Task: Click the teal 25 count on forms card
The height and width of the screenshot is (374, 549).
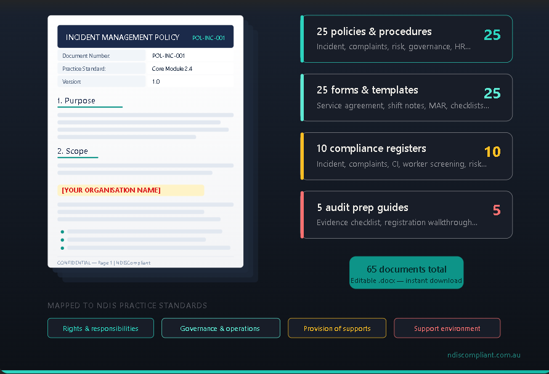Action: [x=492, y=94]
